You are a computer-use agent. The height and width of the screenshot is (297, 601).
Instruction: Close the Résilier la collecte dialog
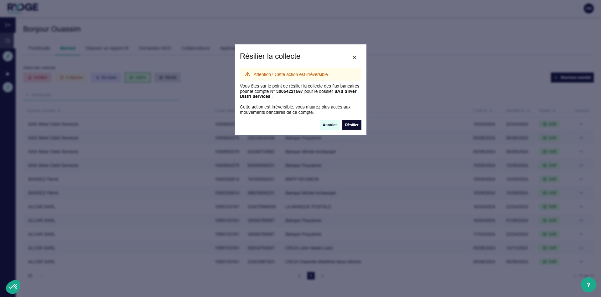pos(355,58)
